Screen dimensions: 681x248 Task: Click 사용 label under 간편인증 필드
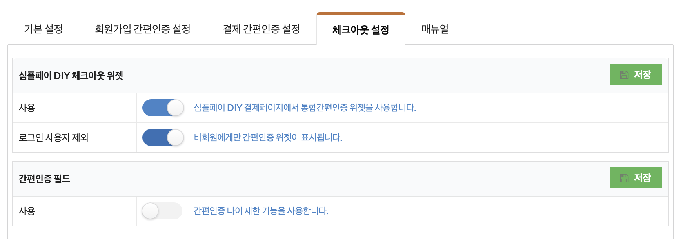(x=27, y=211)
